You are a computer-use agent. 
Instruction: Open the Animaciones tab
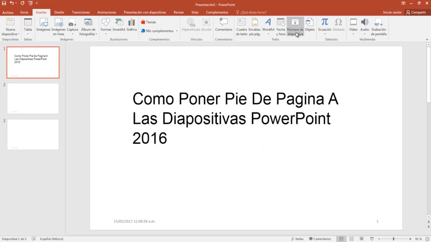click(x=107, y=12)
